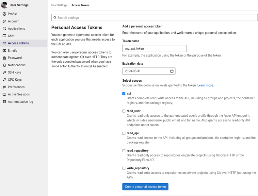Screen dimensions: 258x196
Task: Click the SSH Keys key icon
Action: coord(4,73)
